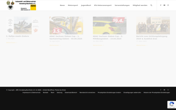Open the Veranstaltungen menu item
Image resolution: width=176 pixels, height=110 pixels.
[122, 5]
